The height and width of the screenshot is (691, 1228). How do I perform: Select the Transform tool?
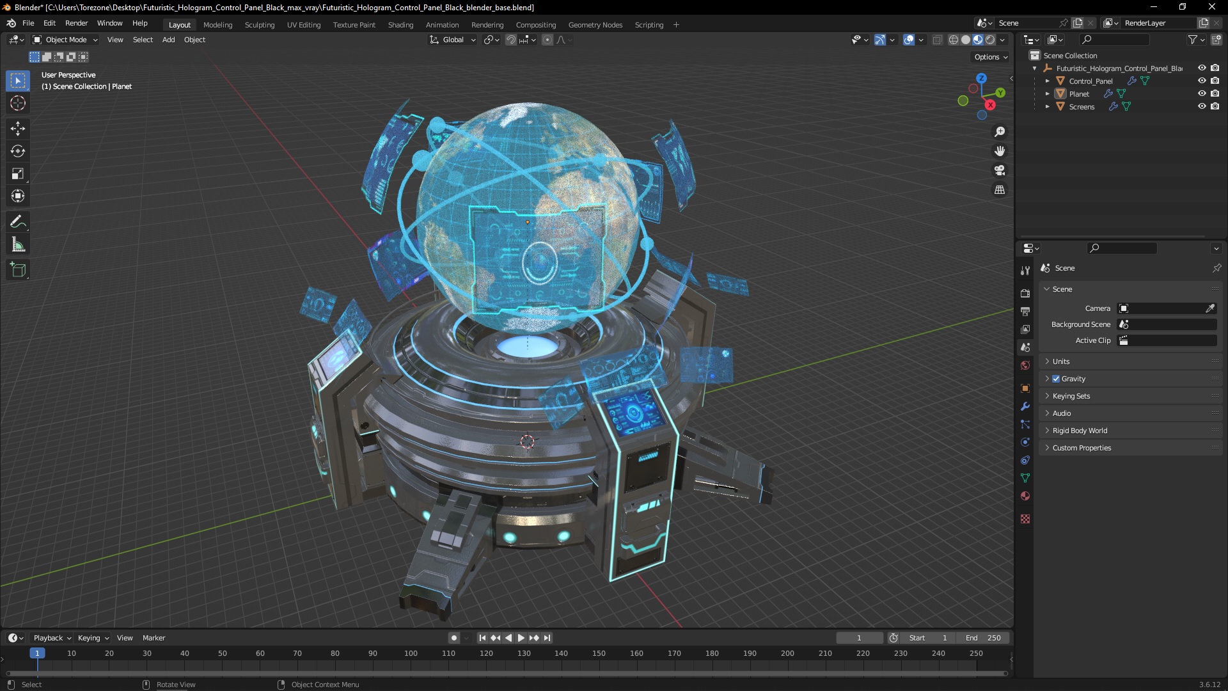(x=18, y=196)
